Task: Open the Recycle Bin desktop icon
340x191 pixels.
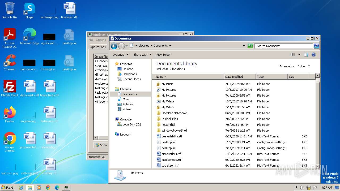Action: click(x=10, y=11)
